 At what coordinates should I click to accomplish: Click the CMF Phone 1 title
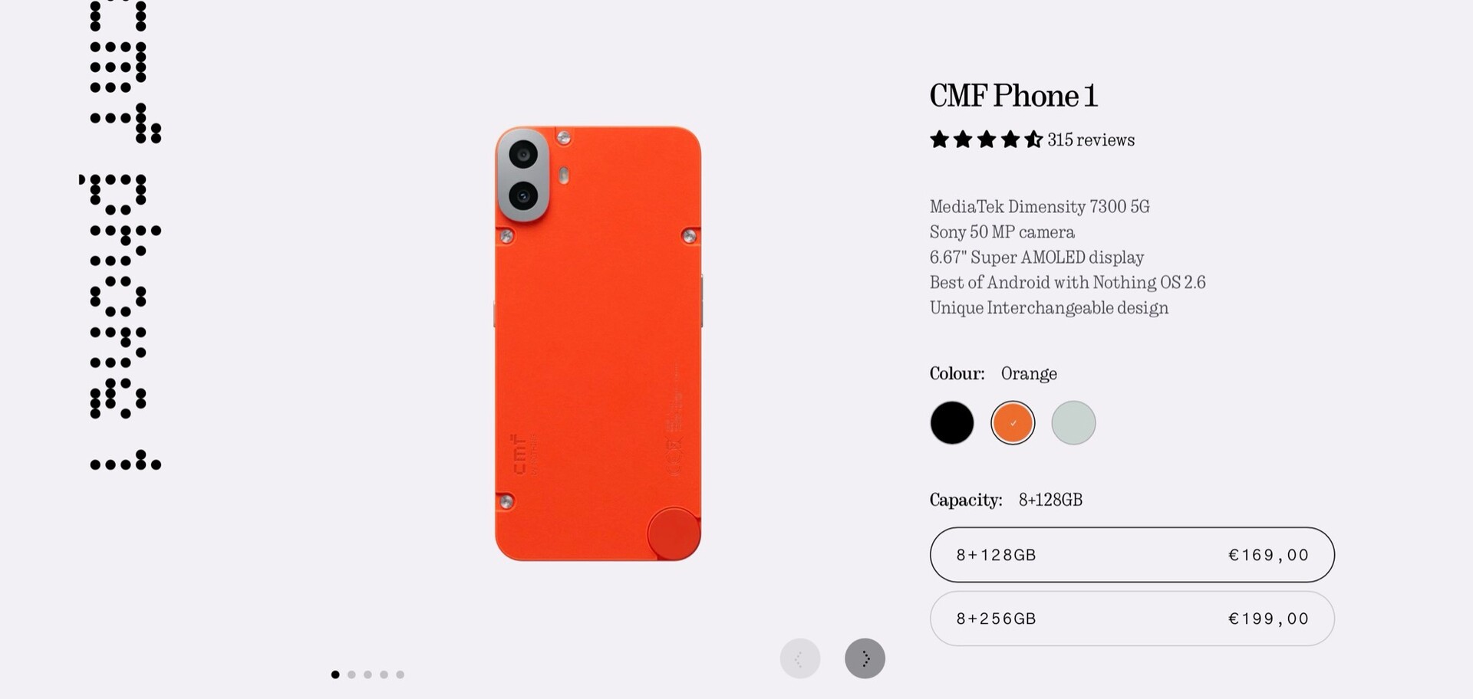tap(1013, 96)
